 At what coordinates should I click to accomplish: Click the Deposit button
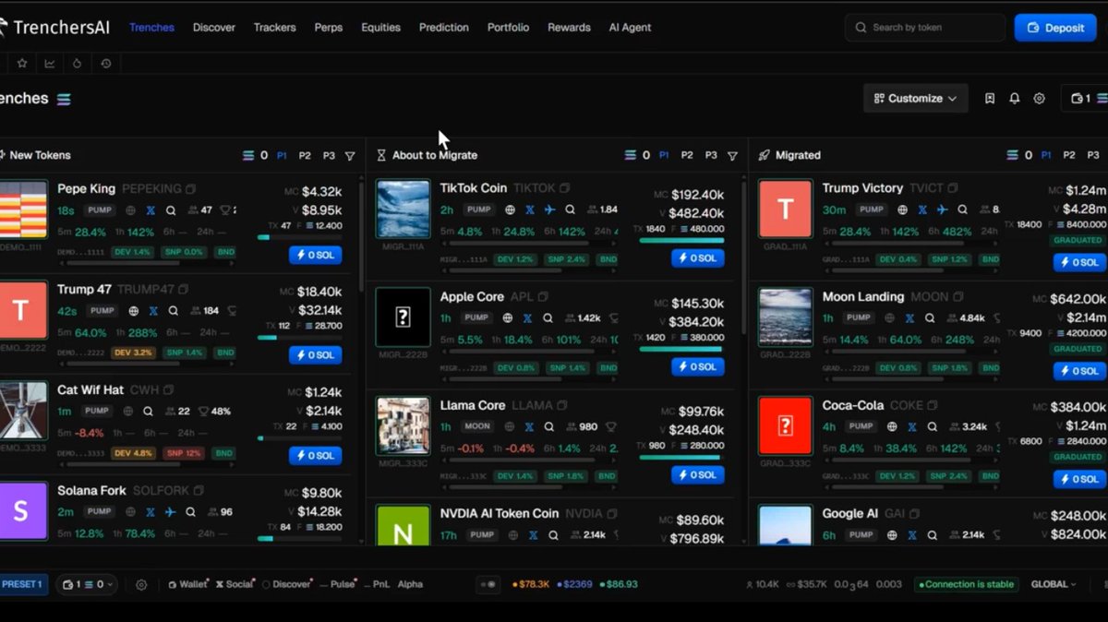click(1055, 28)
